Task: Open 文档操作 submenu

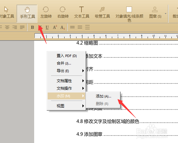Action: (66, 88)
